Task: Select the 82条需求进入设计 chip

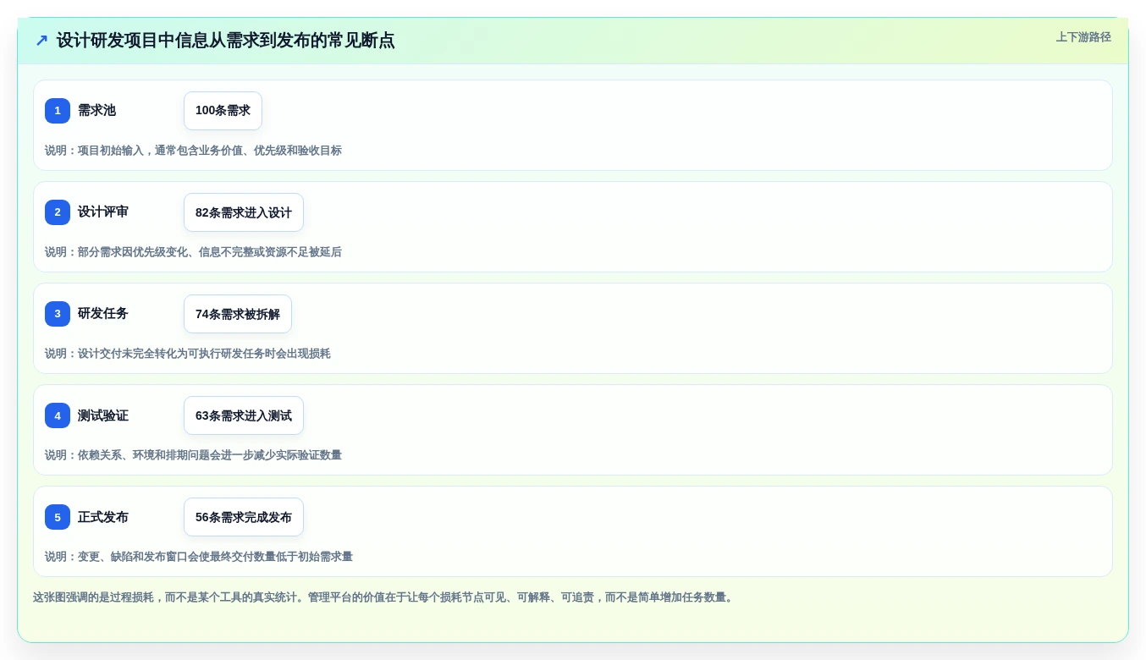Action: point(244,212)
